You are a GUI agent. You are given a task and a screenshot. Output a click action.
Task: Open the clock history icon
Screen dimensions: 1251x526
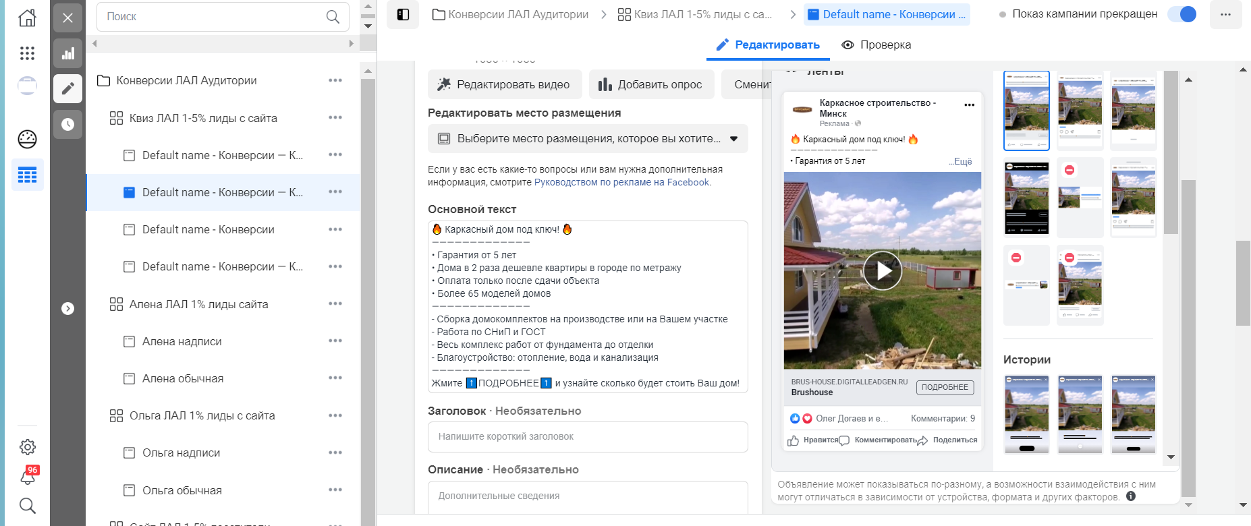[68, 124]
